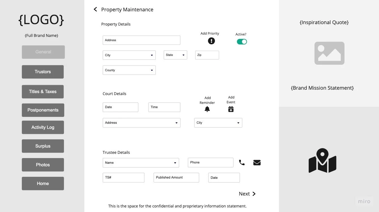Open the Titles & Taxes section
Image resolution: width=379 pixels, height=212 pixels.
[42, 91]
